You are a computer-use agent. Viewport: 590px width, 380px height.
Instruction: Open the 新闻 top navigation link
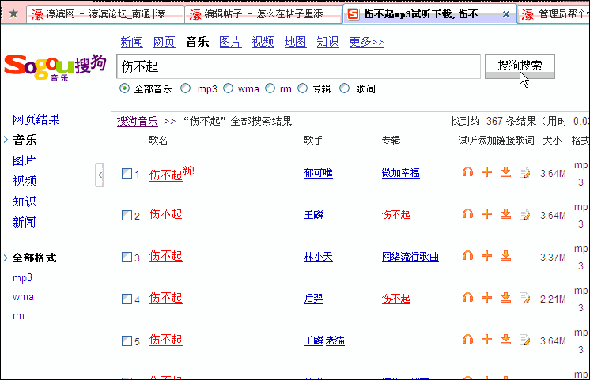pos(132,42)
